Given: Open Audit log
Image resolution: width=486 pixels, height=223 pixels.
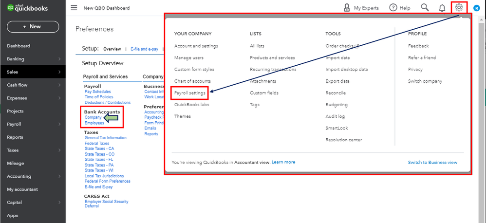Looking at the screenshot, I should [335, 116].
